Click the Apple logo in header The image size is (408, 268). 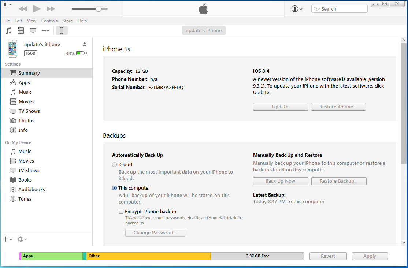pos(204,9)
